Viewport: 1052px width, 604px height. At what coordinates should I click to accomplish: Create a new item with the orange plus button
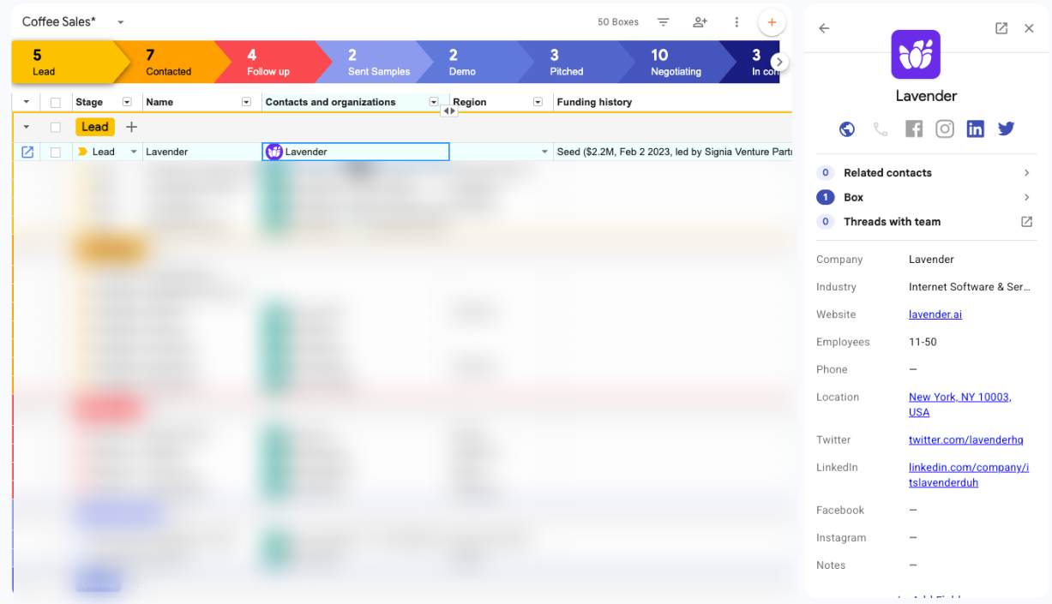tap(772, 21)
